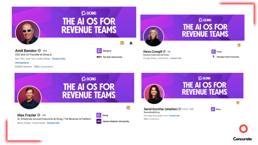Open Contact info on Amit Bendov's profile

coord(58,58)
